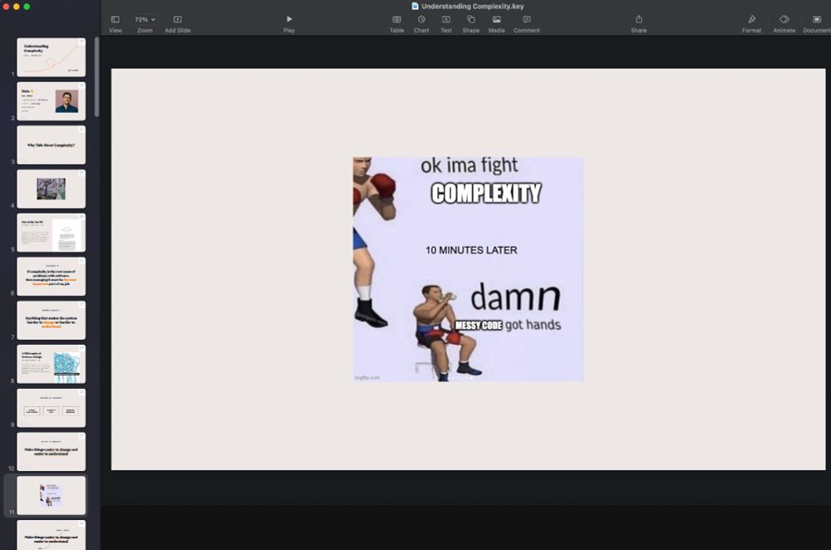The height and width of the screenshot is (550, 831).
Task: Select slide 5 thumbnail
Action: [x=51, y=233]
